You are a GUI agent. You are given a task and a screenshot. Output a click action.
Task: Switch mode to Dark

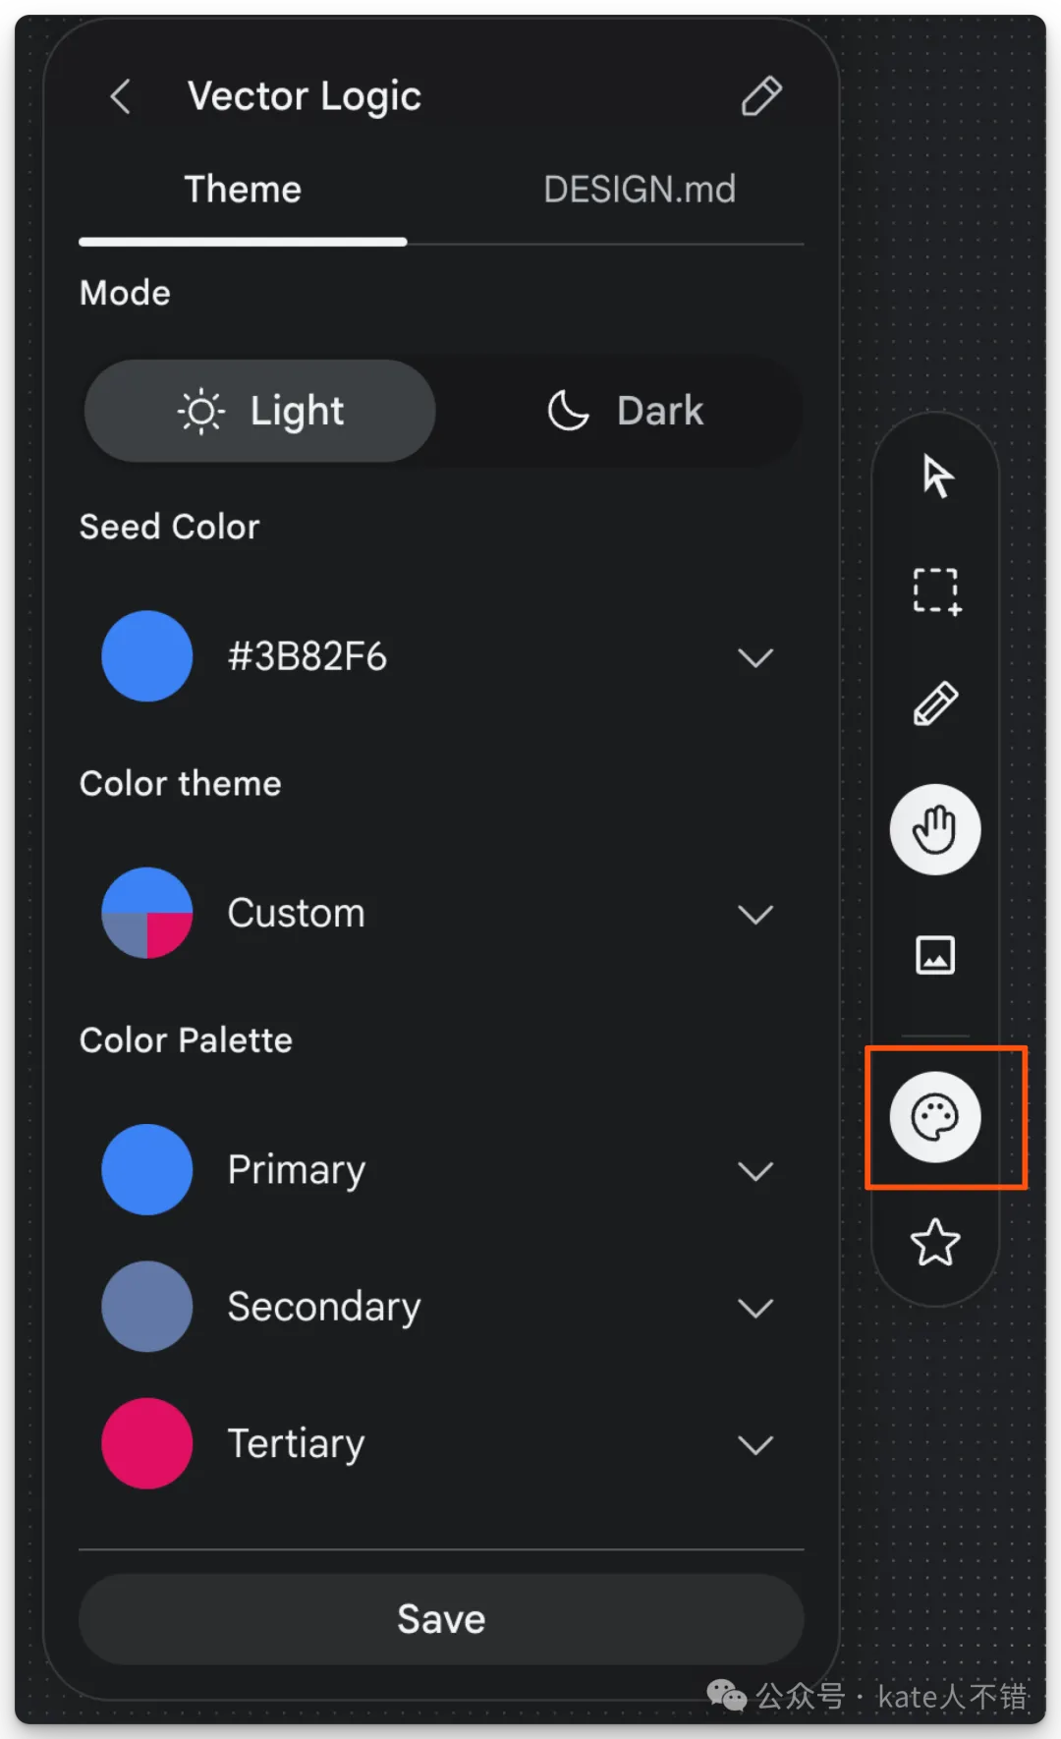click(626, 411)
